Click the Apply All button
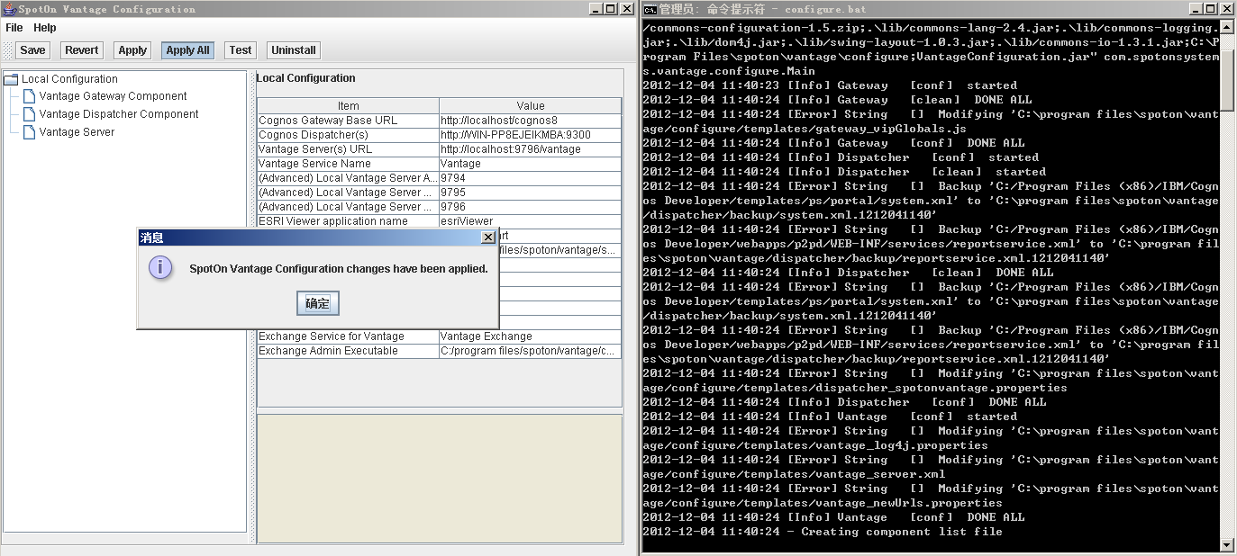Screen dimensions: 1237x556 pos(187,50)
